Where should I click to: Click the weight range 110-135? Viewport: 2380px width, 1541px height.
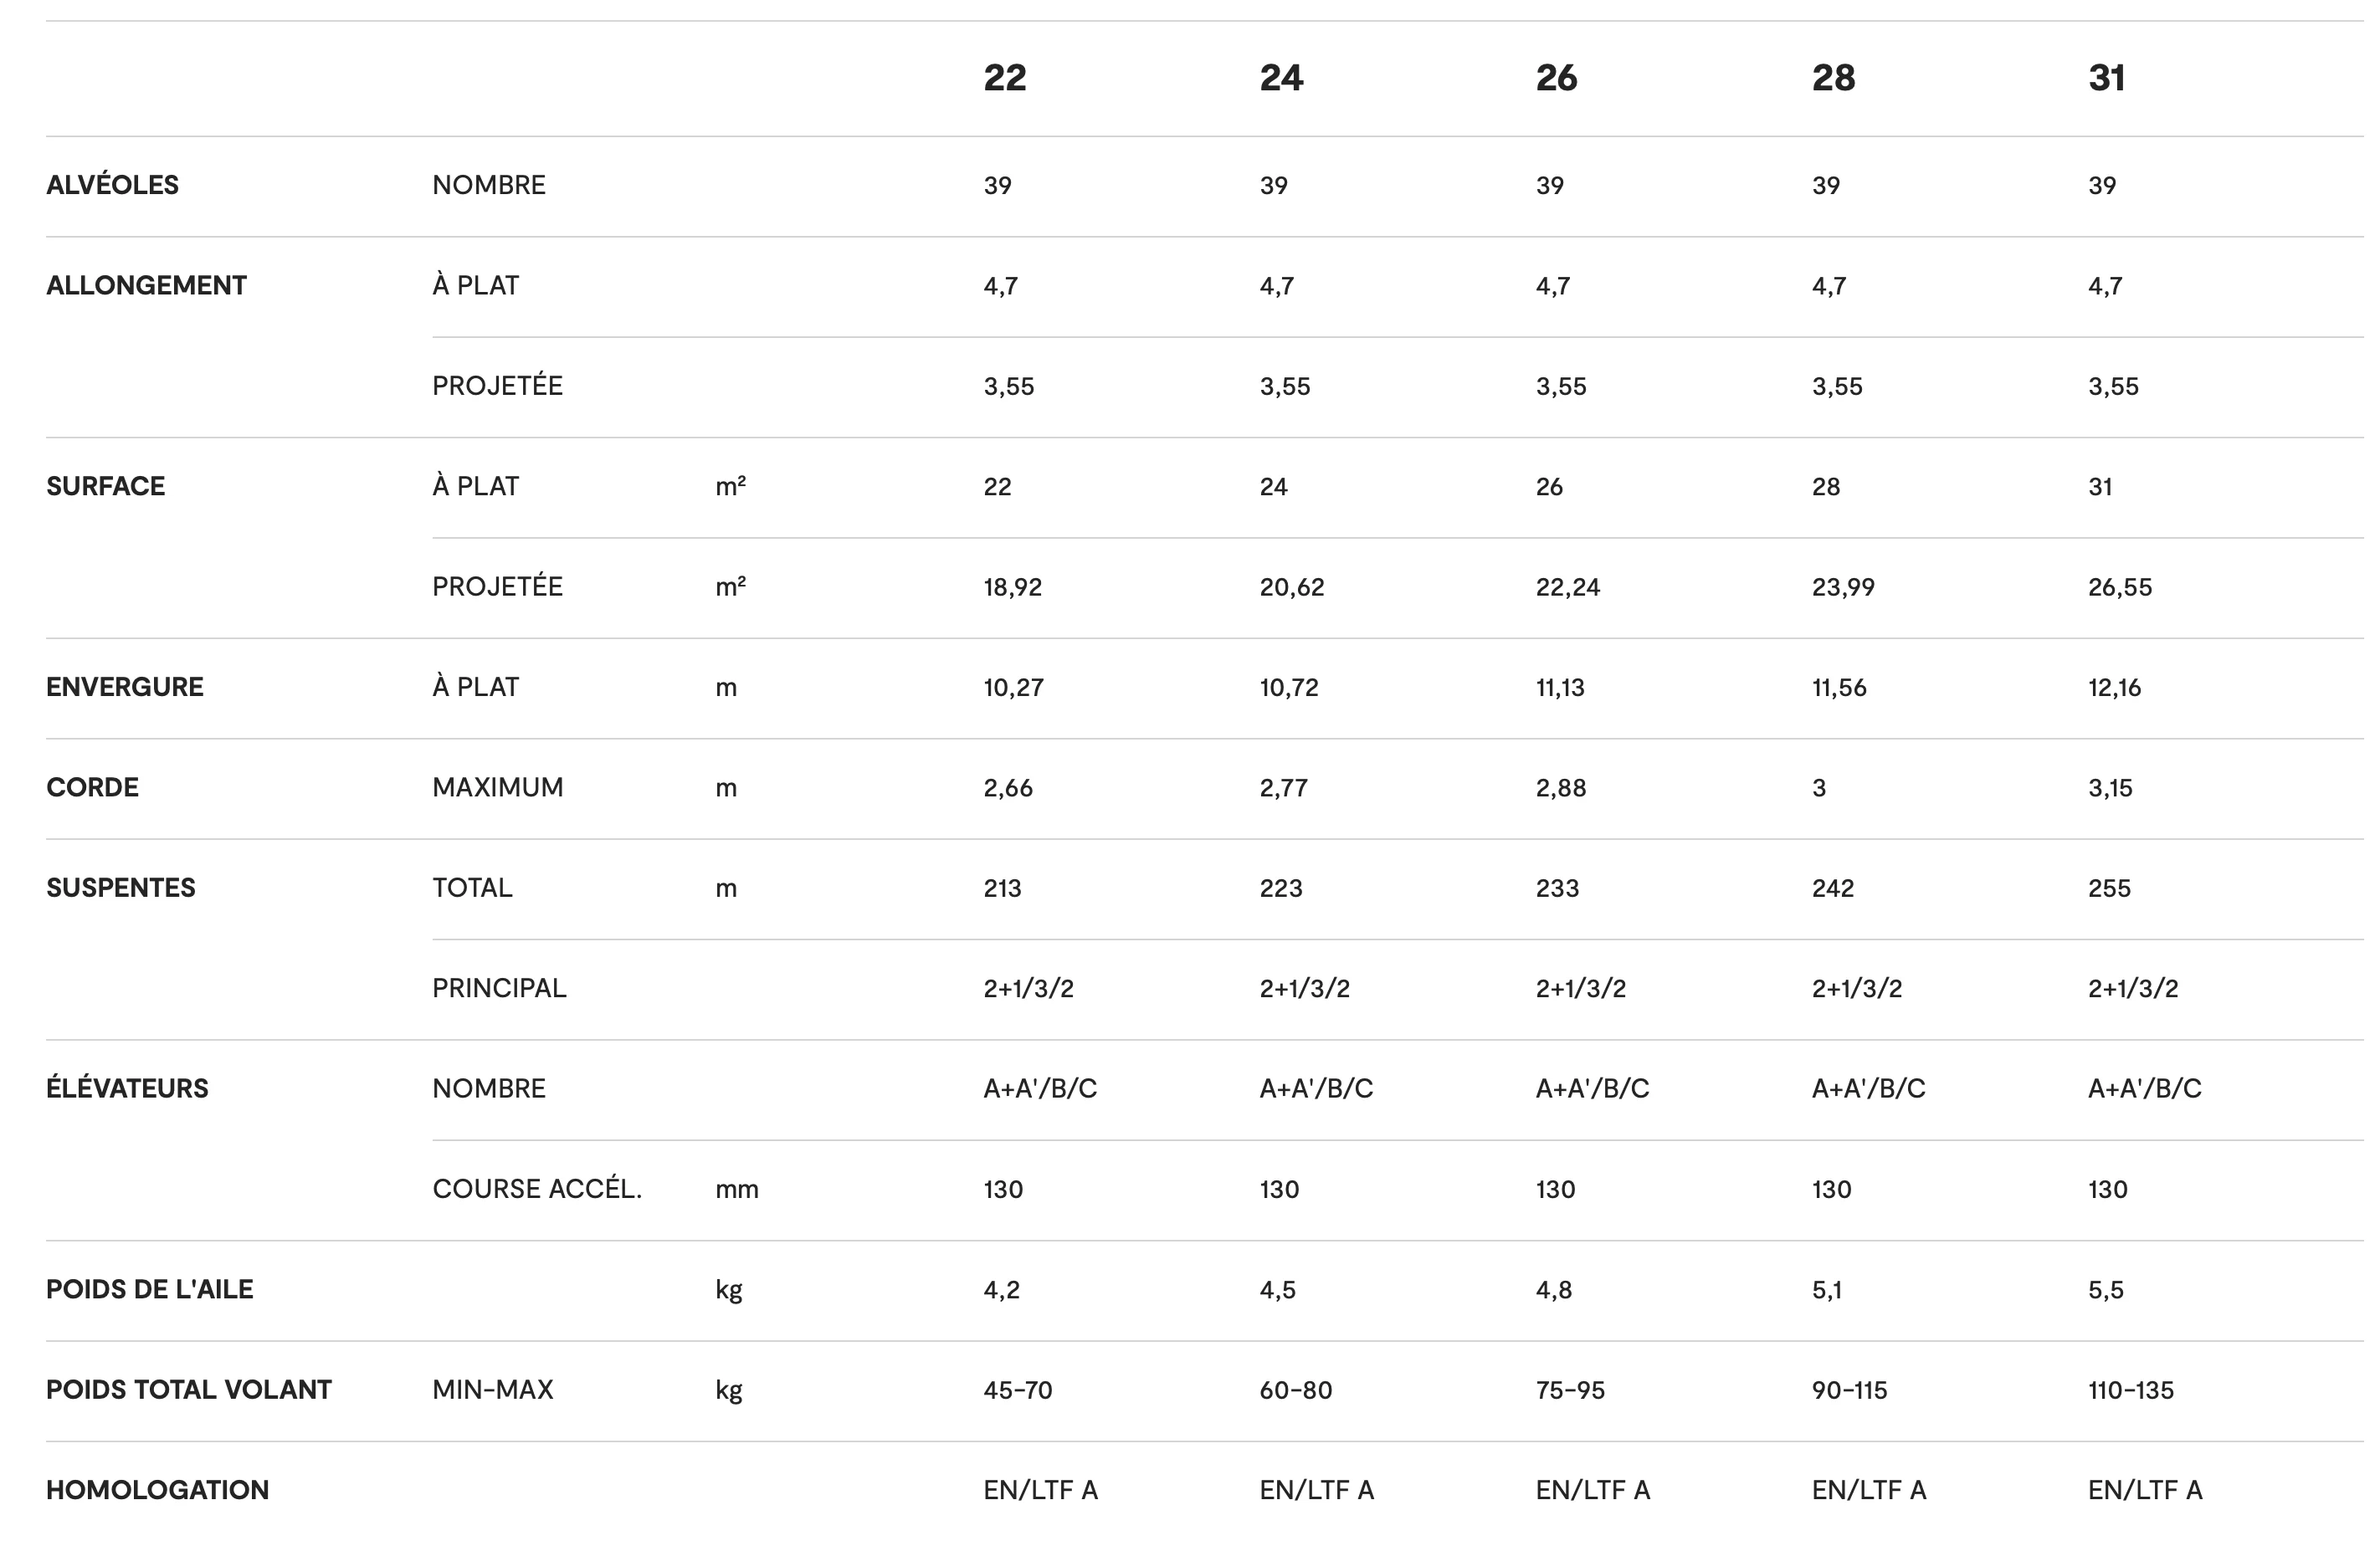click(x=2130, y=1390)
